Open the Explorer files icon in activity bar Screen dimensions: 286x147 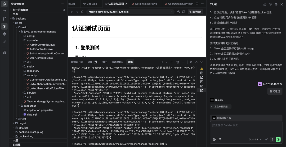coord(5,4)
